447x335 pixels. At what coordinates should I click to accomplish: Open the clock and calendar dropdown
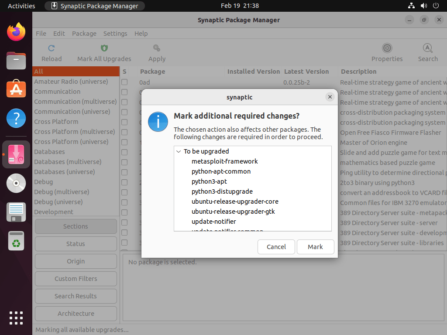click(240, 6)
